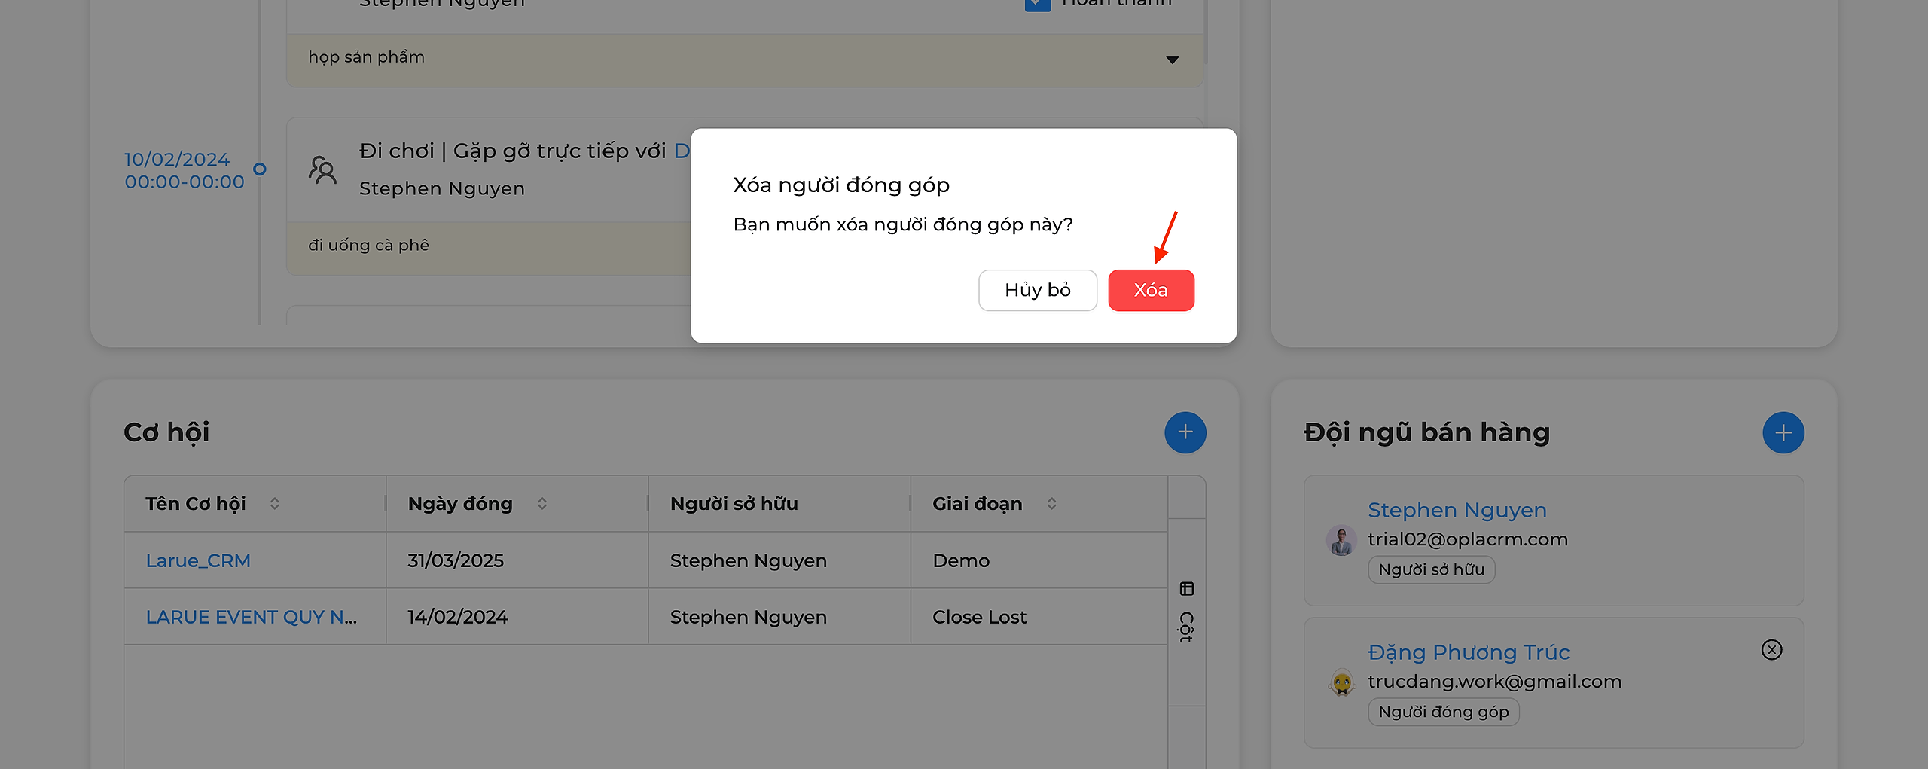Toggle the Hoàn thành checkbox
This screenshot has height=769, width=1928.
tap(1037, 4)
